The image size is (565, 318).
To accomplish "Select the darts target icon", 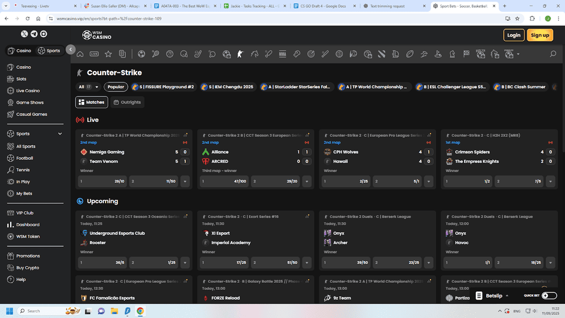I will 311,54.
